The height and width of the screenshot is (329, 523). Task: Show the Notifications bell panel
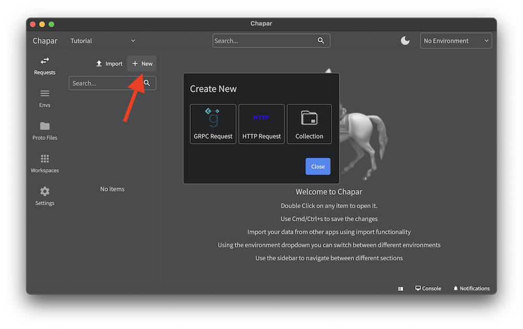point(471,288)
